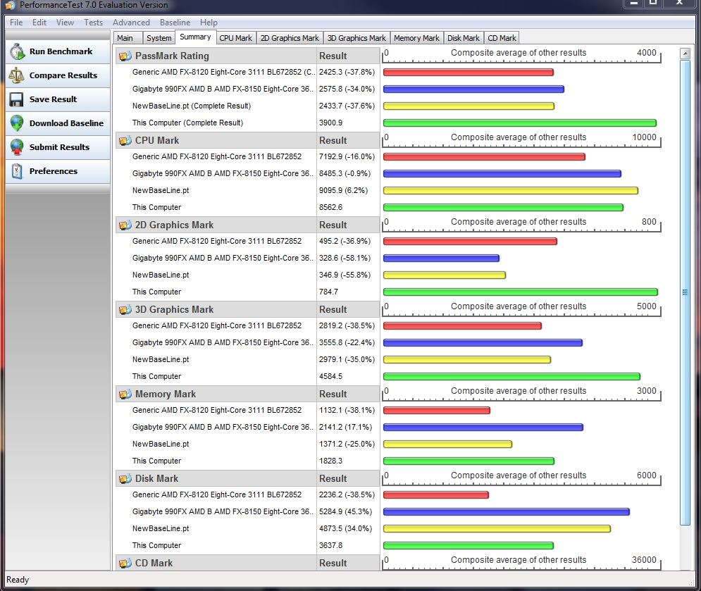Click the Preferences clipboard icon
The image size is (701, 591).
pyautogui.click(x=17, y=171)
